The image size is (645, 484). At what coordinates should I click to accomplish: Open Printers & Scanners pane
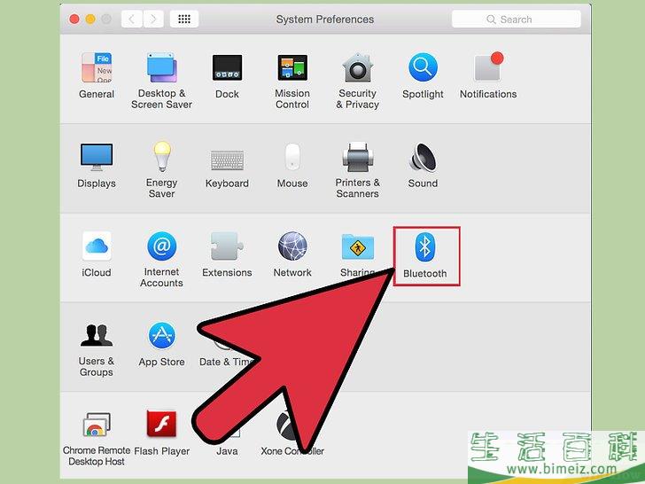pos(357,170)
